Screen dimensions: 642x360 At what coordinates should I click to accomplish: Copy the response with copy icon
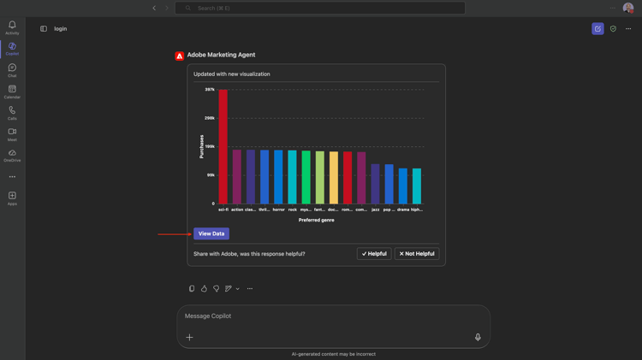point(192,288)
